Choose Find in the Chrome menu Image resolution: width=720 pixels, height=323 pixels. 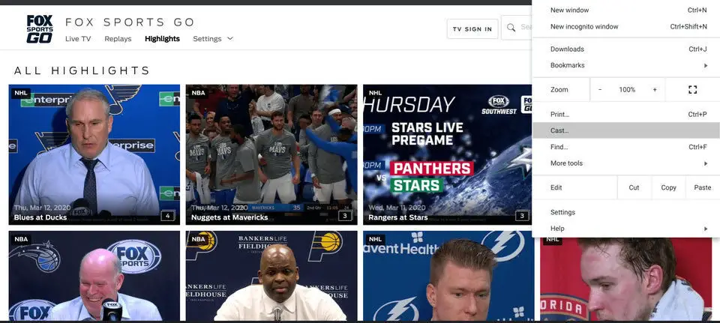tap(625, 147)
